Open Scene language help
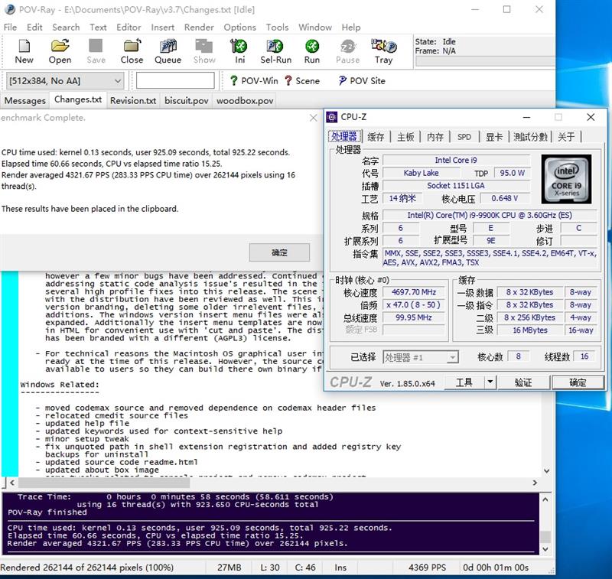This screenshot has height=579, width=612. click(302, 81)
